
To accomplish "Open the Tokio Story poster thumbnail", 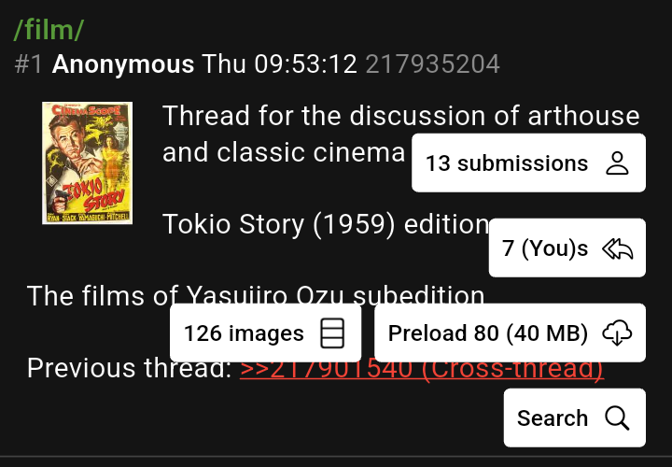I will point(88,163).
